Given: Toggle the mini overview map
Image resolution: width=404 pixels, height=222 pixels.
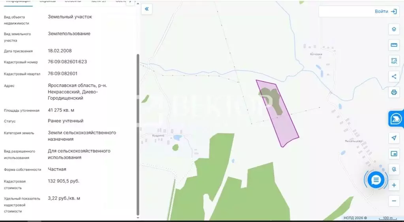Looking at the screenshot, I should 394,154.
